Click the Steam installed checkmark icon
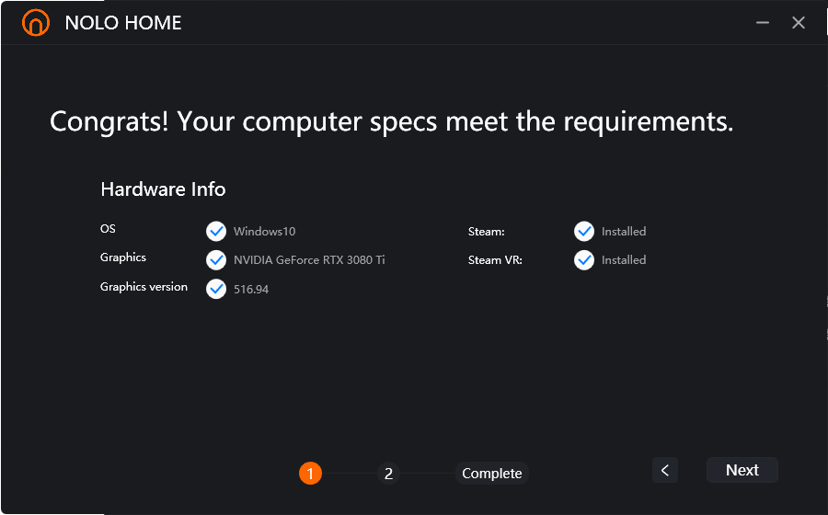828x515 pixels. click(584, 231)
